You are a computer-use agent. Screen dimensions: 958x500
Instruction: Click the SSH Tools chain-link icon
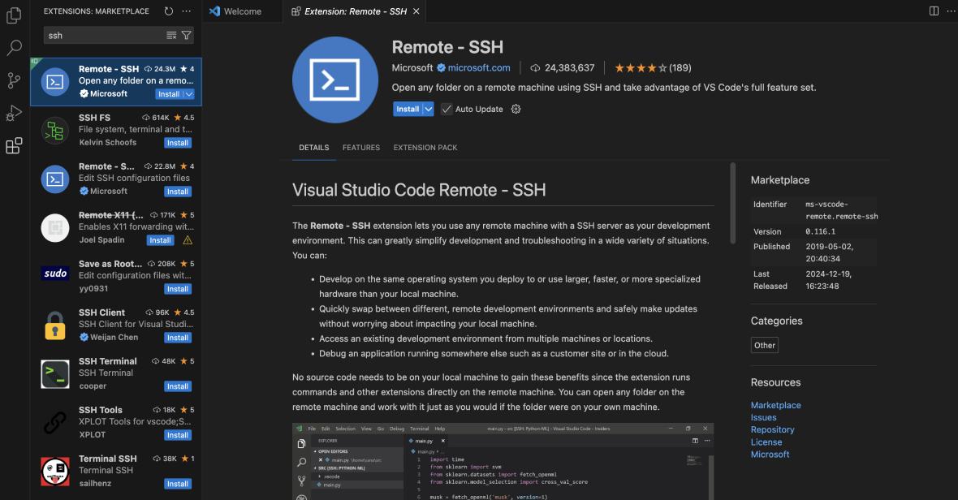[x=55, y=422]
